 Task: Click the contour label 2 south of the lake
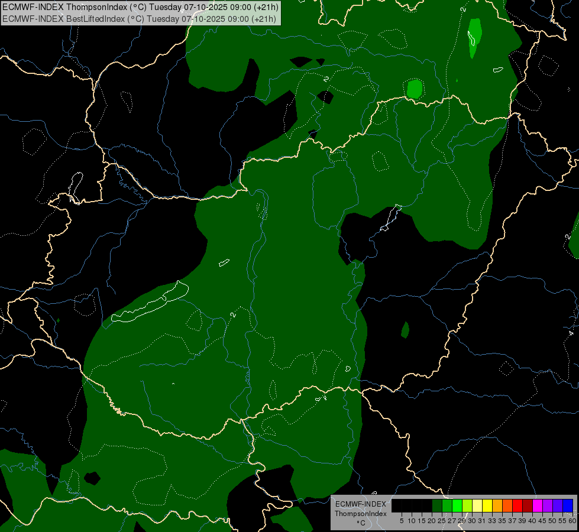[233, 314]
